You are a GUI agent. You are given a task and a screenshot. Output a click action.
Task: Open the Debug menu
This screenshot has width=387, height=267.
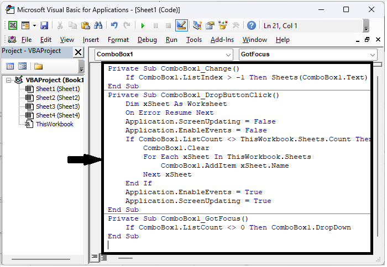147,40
